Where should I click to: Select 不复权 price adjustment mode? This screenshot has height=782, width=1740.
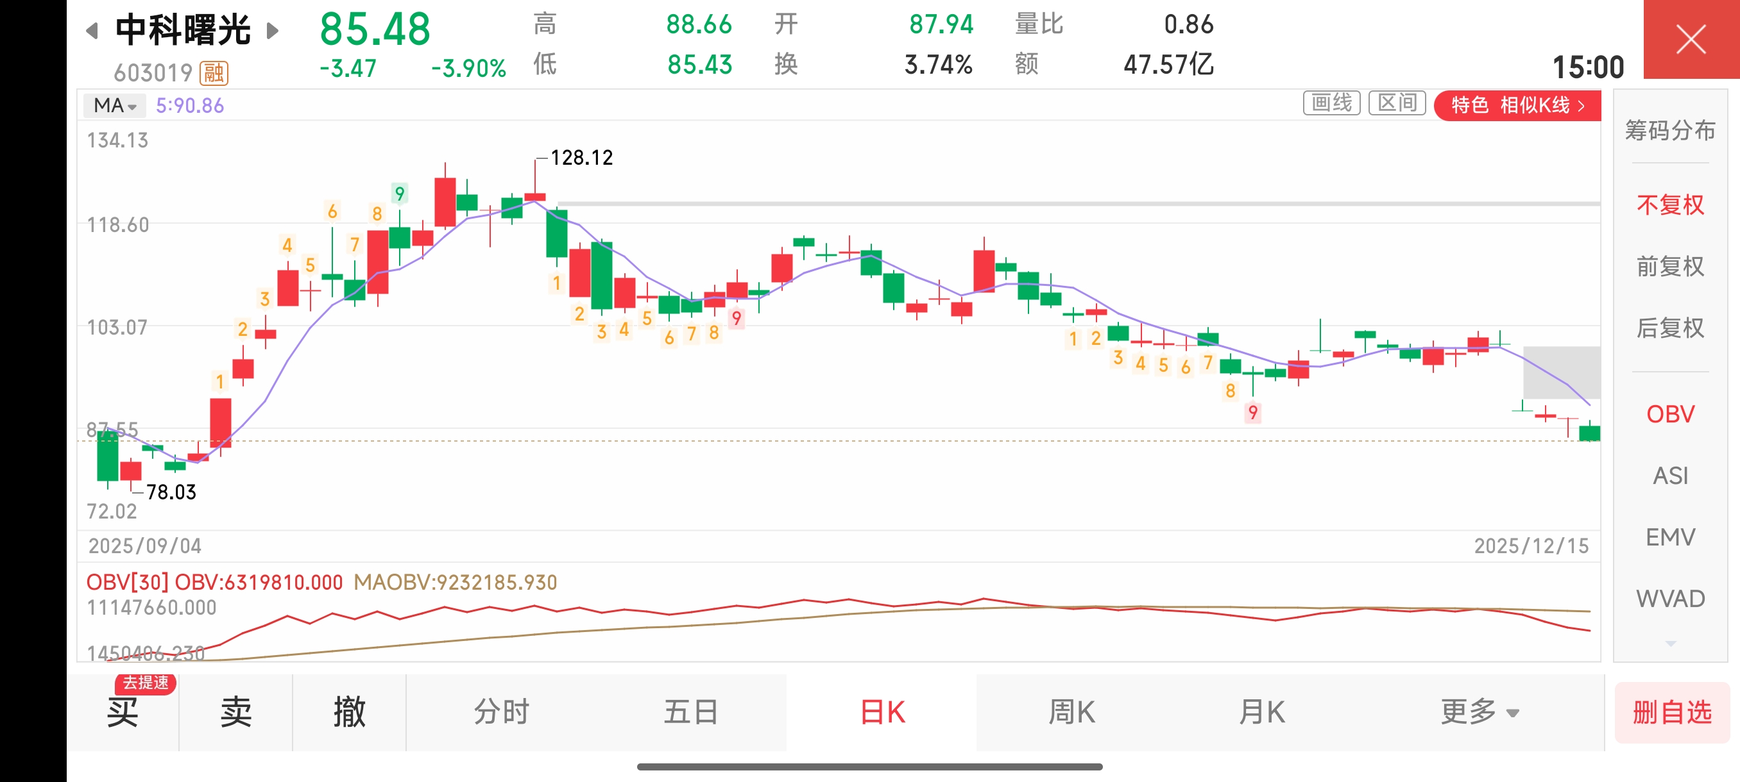pos(1670,205)
